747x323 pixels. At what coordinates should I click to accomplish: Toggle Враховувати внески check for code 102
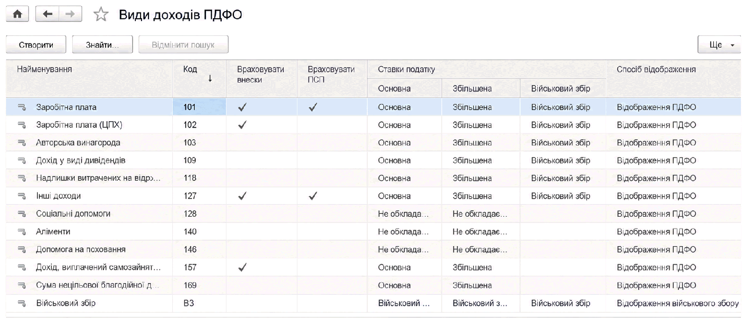242,125
